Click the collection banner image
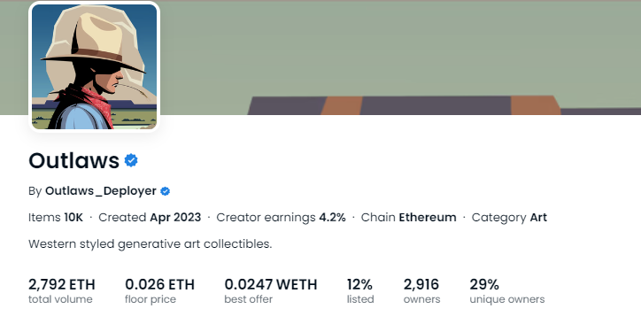Viewport: 641px width, 324px height. [400, 58]
